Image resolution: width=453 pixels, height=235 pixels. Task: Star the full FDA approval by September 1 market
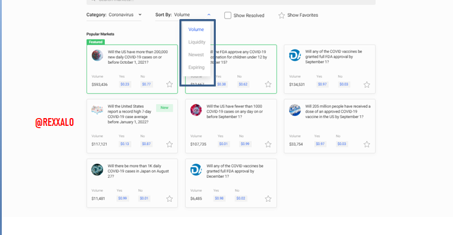point(367,85)
